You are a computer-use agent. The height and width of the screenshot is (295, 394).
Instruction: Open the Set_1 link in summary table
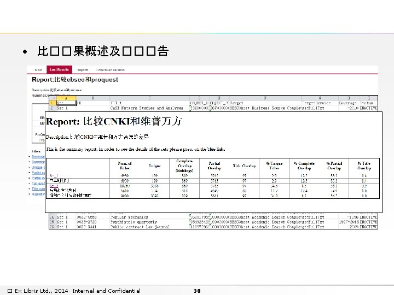tap(54, 175)
